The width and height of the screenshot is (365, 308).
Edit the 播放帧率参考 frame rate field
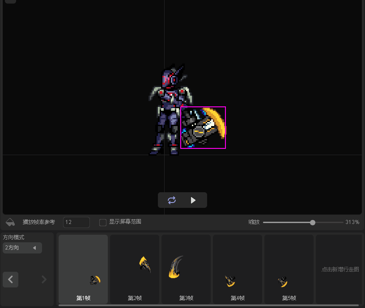[x=76, y=222]
